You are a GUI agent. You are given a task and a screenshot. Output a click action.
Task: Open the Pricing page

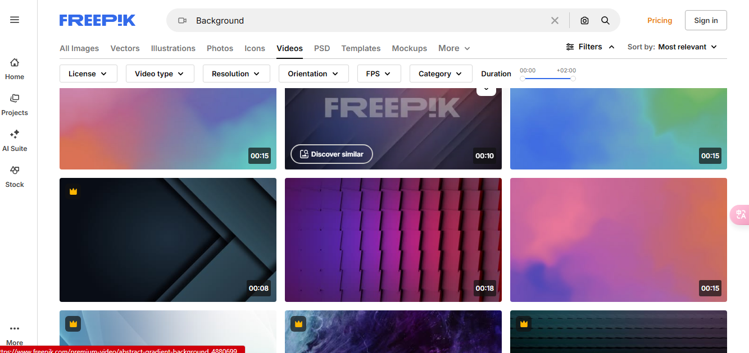[x=659, y=20]
